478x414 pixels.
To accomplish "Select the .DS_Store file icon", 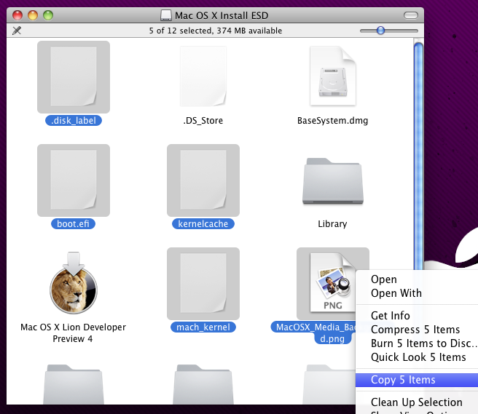I will (203, 76).
